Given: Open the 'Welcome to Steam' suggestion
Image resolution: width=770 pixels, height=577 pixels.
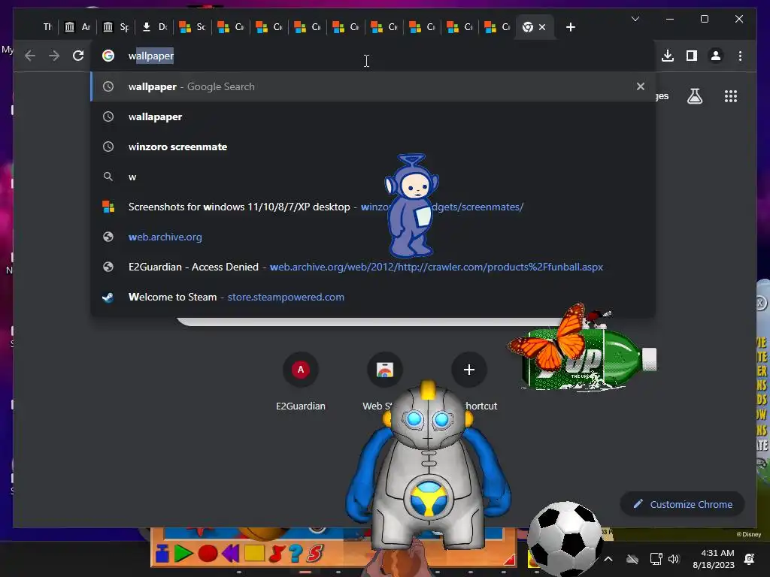Looking at the screenshot, I should 373,297.
